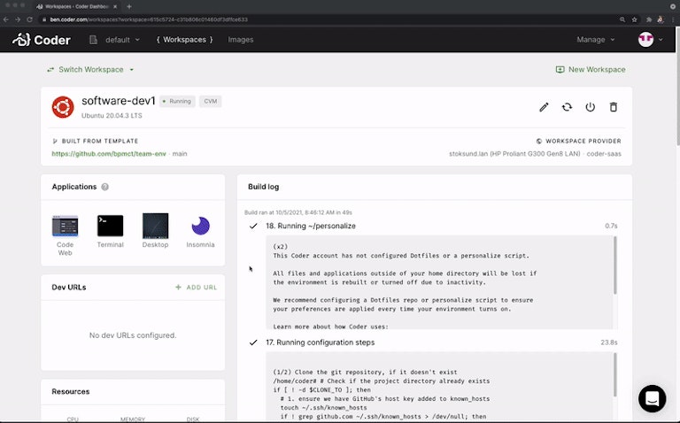Edit the software-dev1 workspace with pencil icon
The height and width of the screenshot is (423, 680).
click(544, 107)
